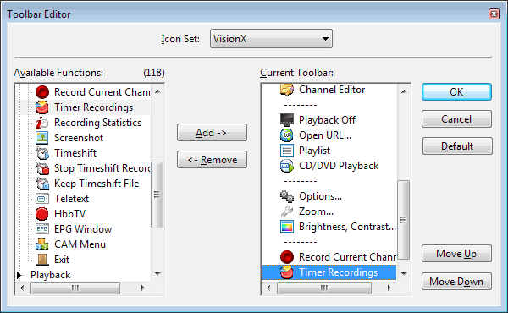The width and height of the screenshot is (508, 313).
Task: Select 'CAM Menu' text row
Action: (x=80, y=244)
